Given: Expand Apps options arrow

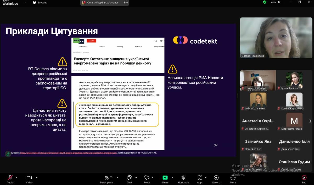Looking at the screenshot, I should [x=206, y=177].
